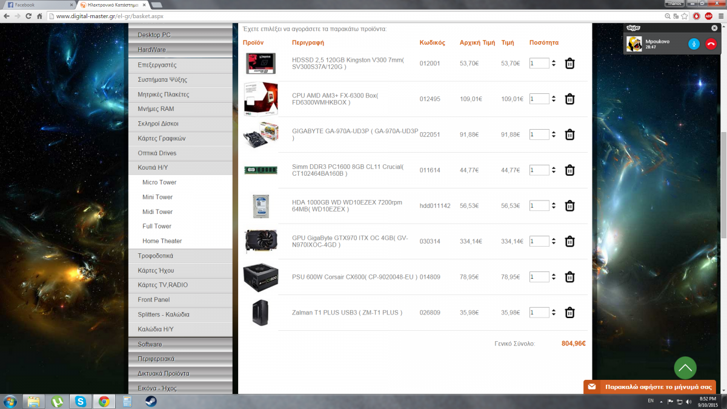Click the green scroll-to-top arrow button
727x409 pixels.
685,368
